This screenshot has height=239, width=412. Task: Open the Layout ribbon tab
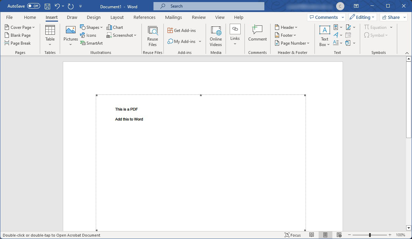click(x=117, y=17)
